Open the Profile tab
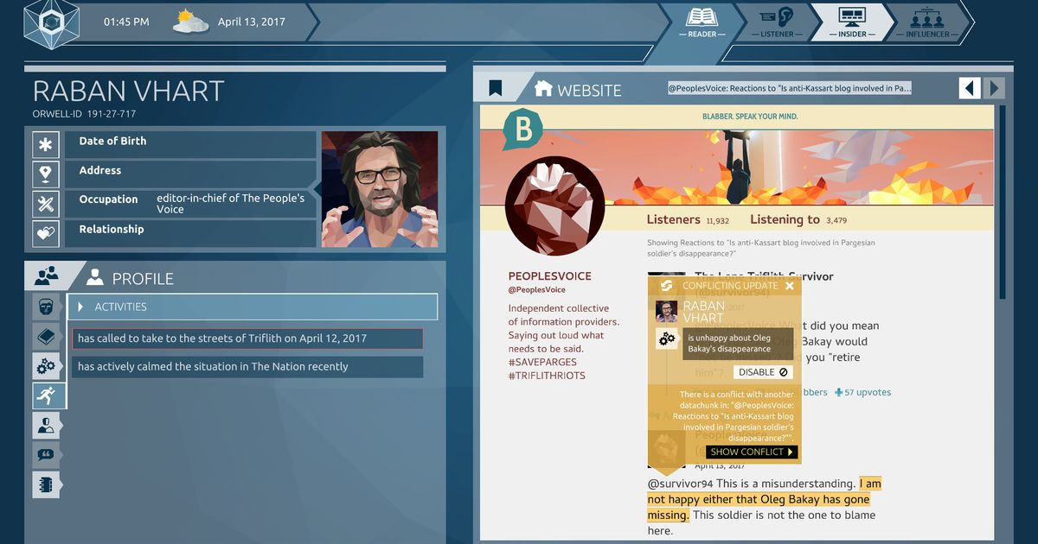 (130, 278)
